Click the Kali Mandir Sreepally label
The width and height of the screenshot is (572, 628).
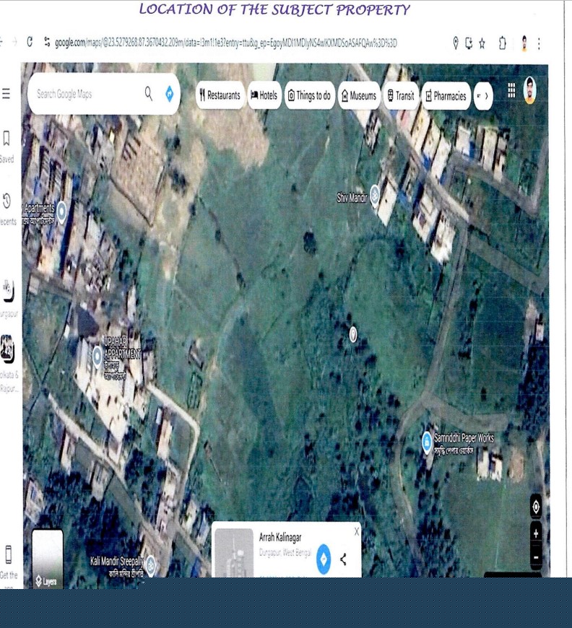click(117, 561)
